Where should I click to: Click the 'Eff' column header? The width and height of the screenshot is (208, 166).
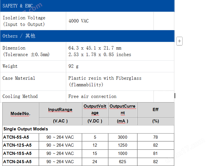(156, 110)
